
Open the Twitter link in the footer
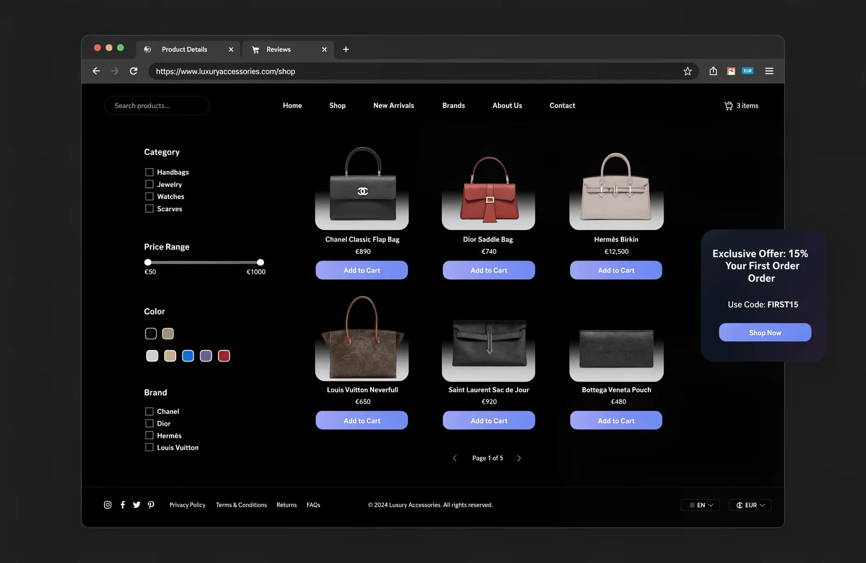click(x=136, y=505)
